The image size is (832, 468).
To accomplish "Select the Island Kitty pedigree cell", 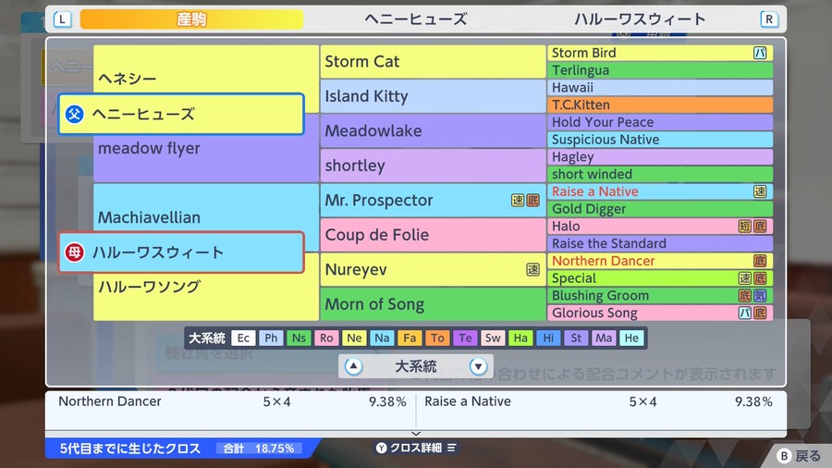I will point(433,96).
